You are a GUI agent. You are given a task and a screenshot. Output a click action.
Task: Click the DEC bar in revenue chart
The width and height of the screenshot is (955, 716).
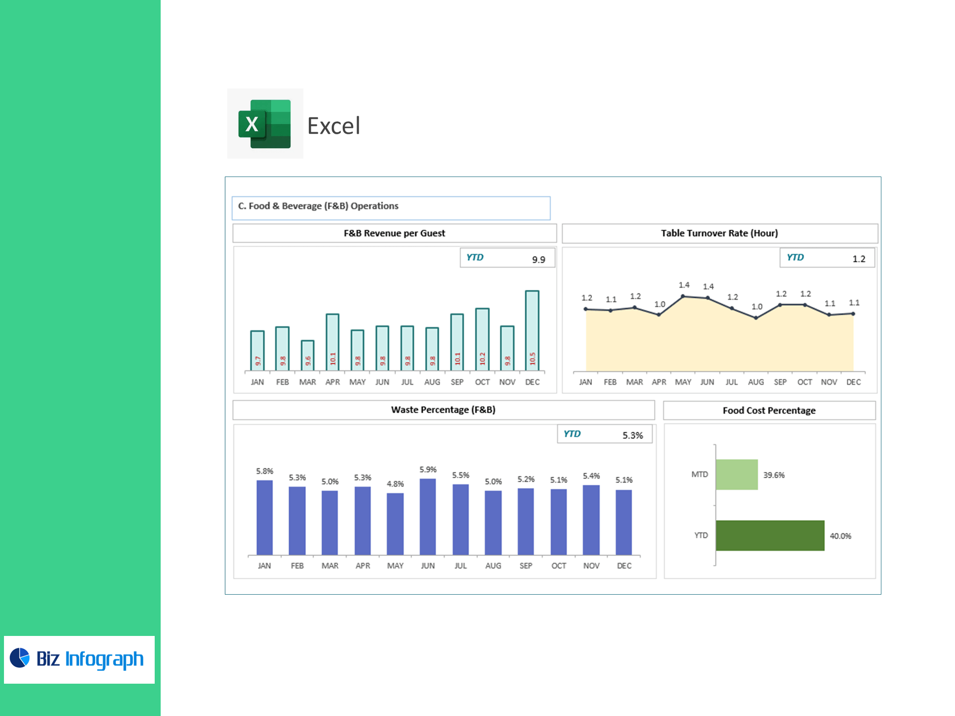[x=532, y=331]
